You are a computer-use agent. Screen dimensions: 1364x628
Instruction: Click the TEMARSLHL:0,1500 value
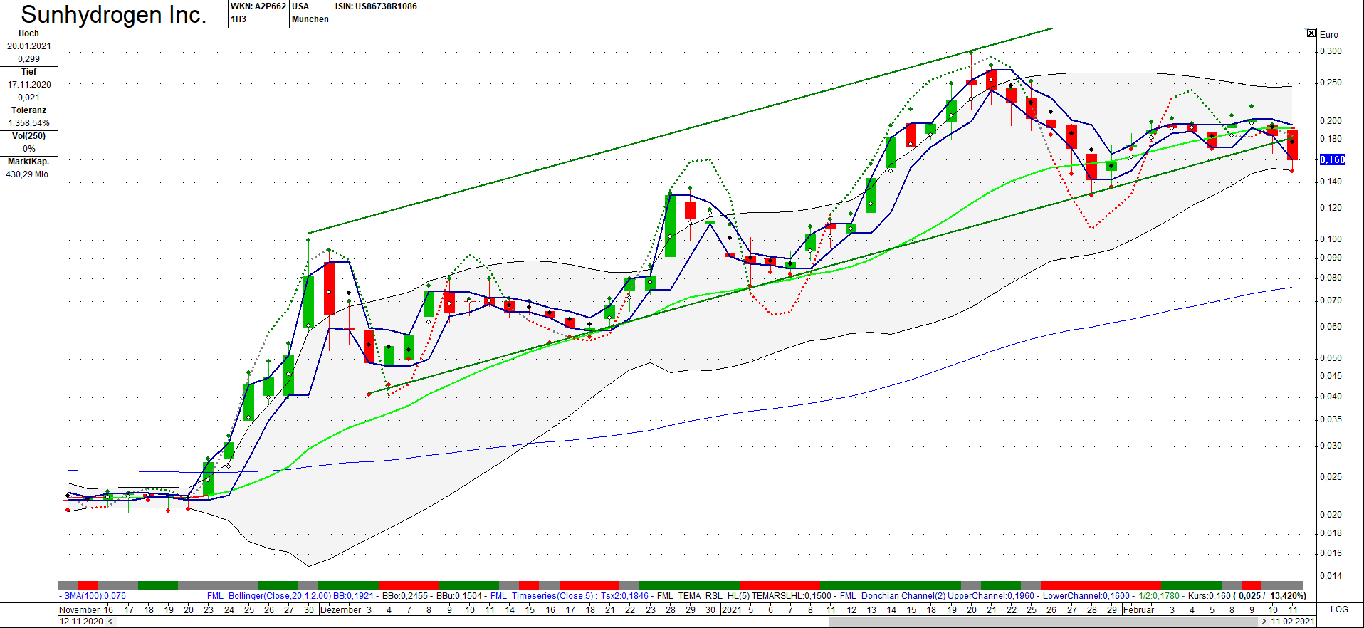click(x=792, y=596)
